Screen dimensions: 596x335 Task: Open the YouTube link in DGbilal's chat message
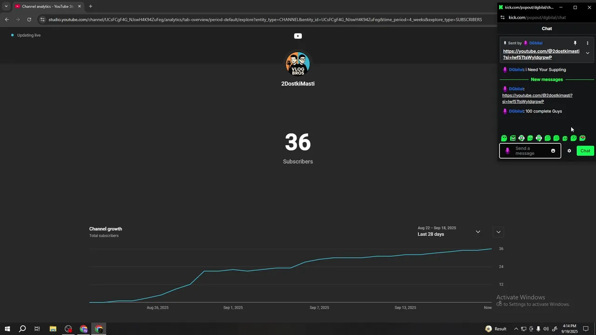click(537, 98)
